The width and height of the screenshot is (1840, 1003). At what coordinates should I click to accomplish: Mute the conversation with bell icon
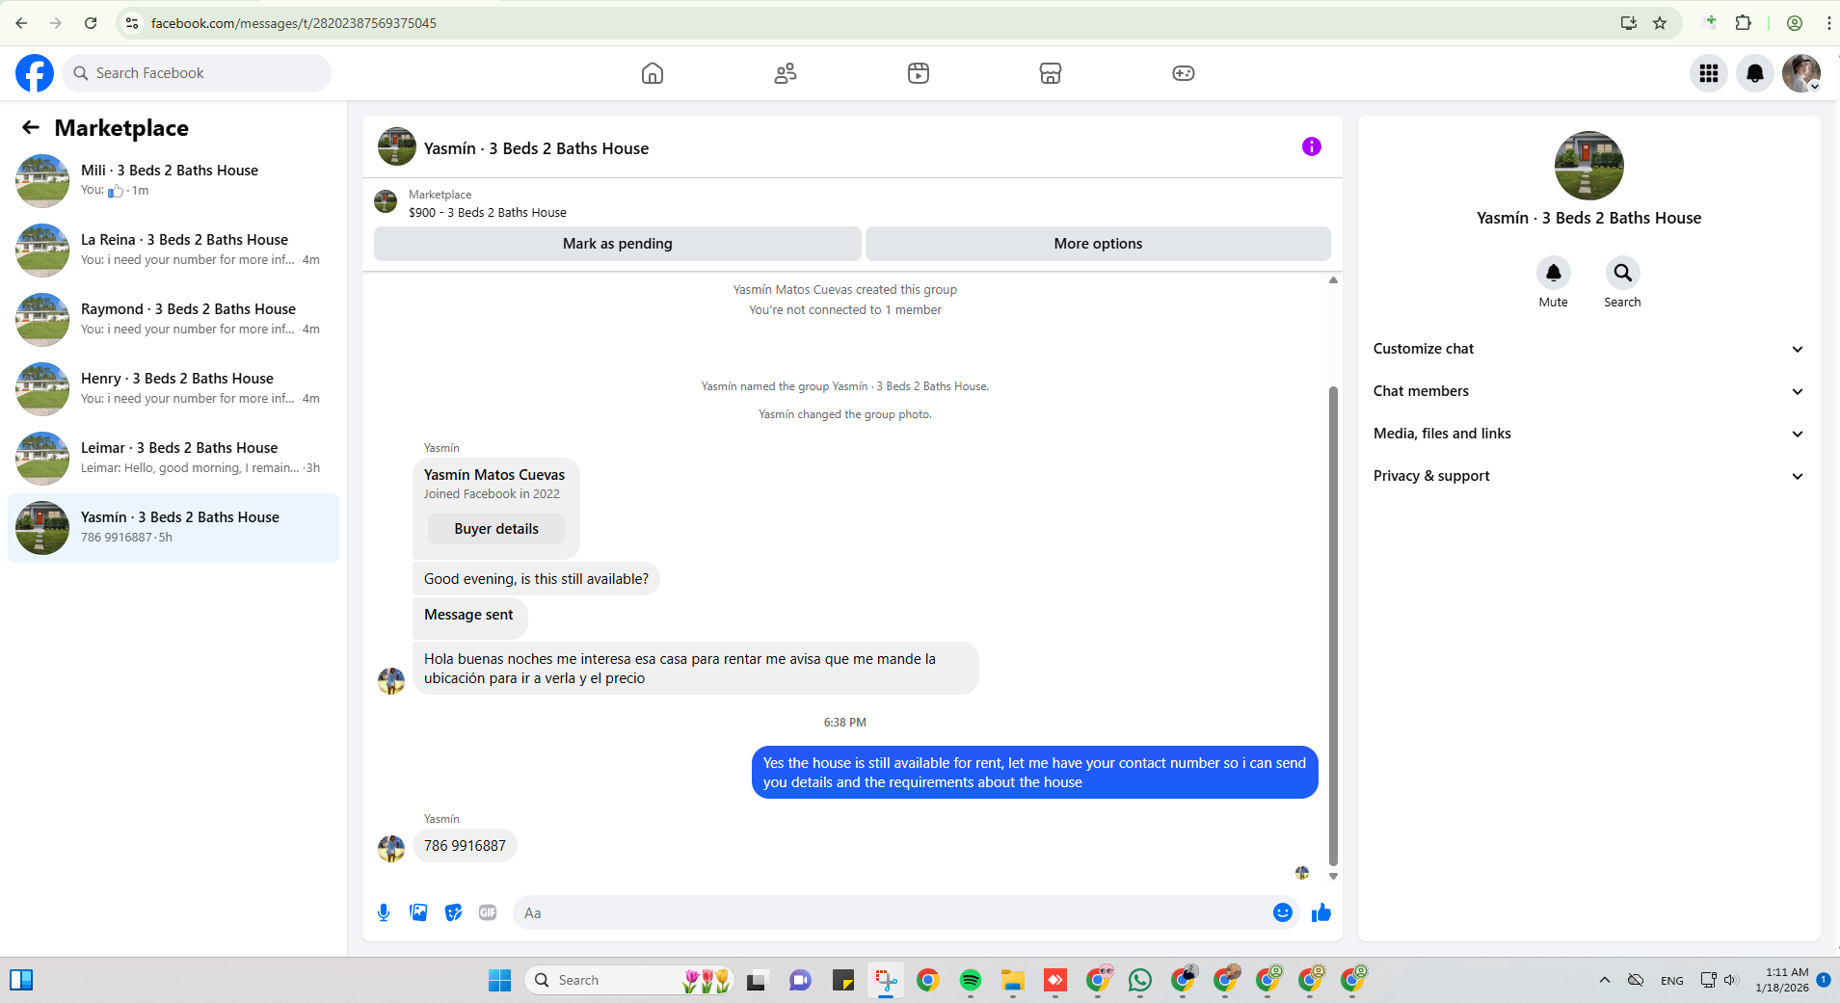click(x=1553, y=273)
